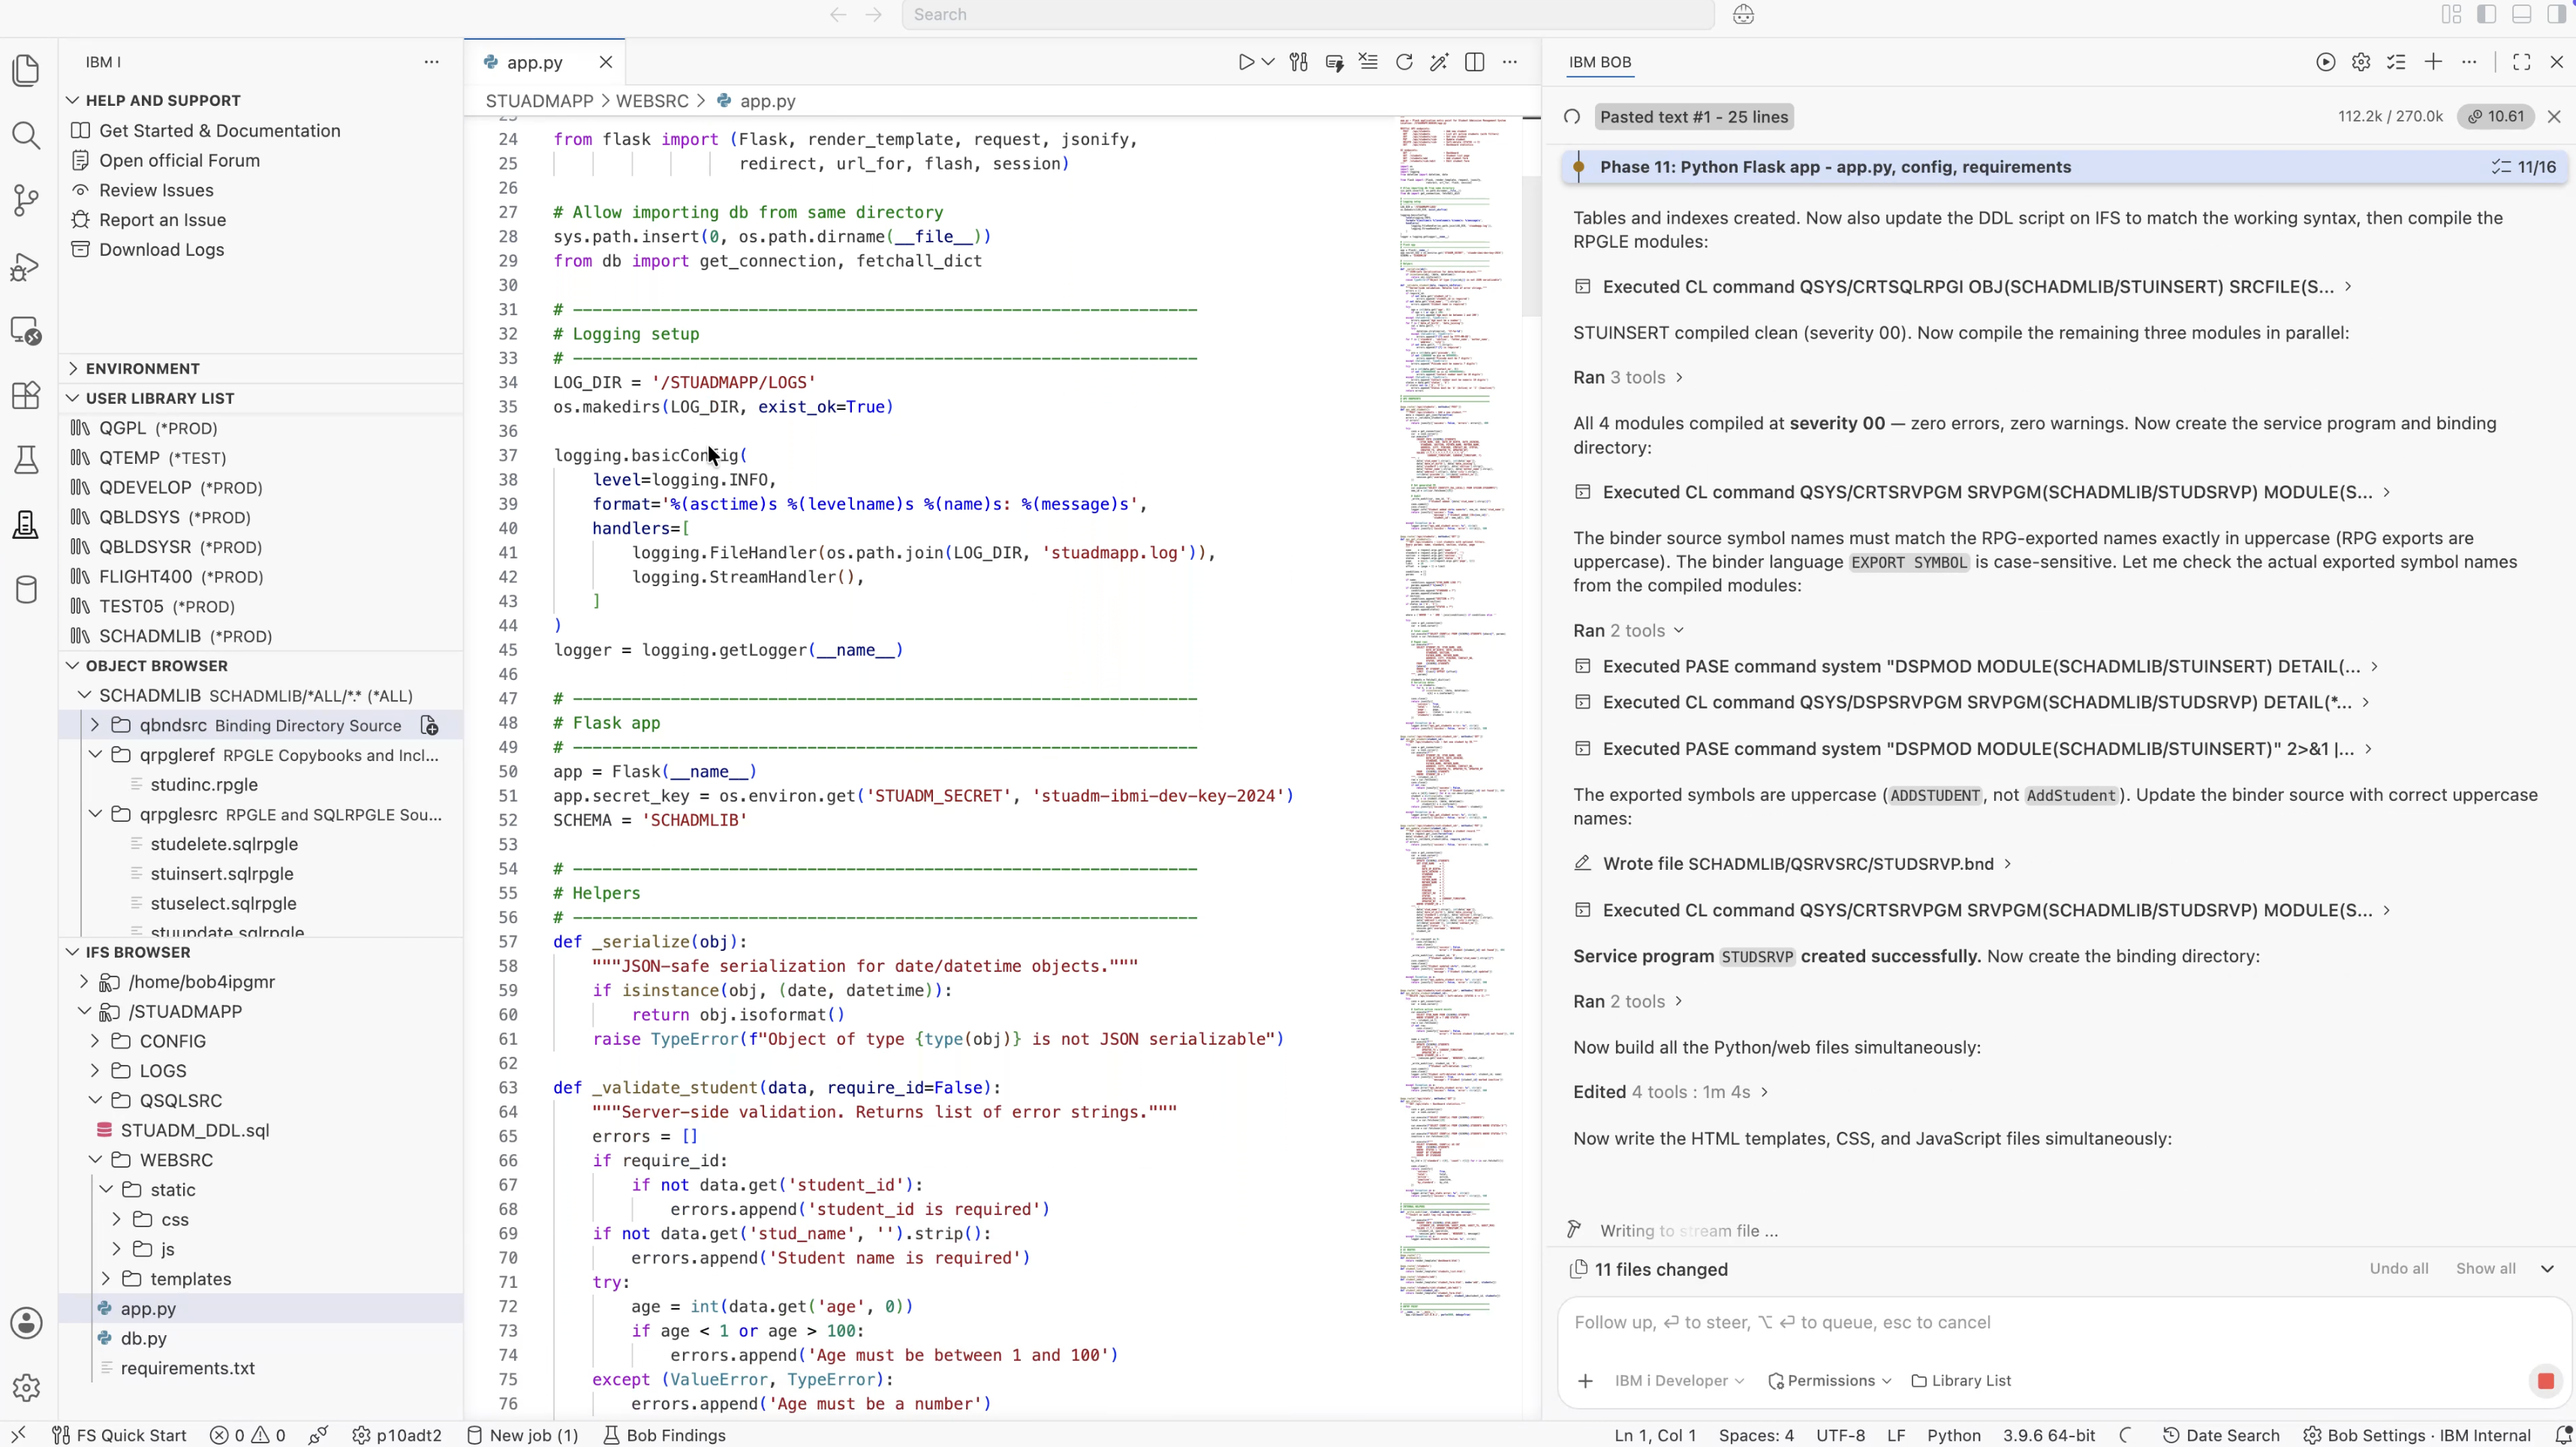Open the IBM i view icon
Screen dimensions: 2576x1447
(27, 524)
